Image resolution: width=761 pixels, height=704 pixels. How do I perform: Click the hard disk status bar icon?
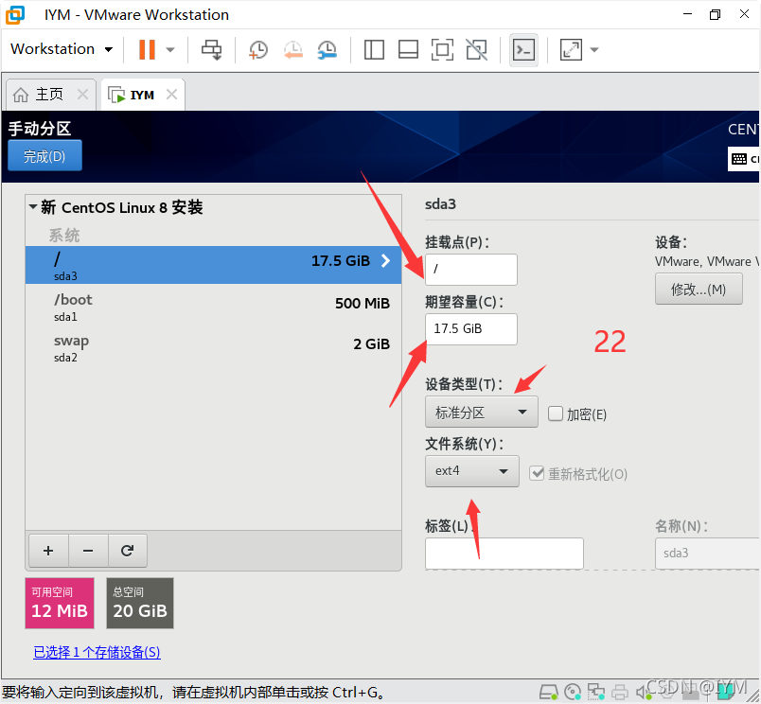click(x=549, y=692)
